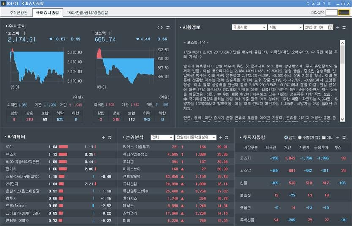Open the 전체 market dropdown in 순위분석
352x226 pixels.
point(162,137)
